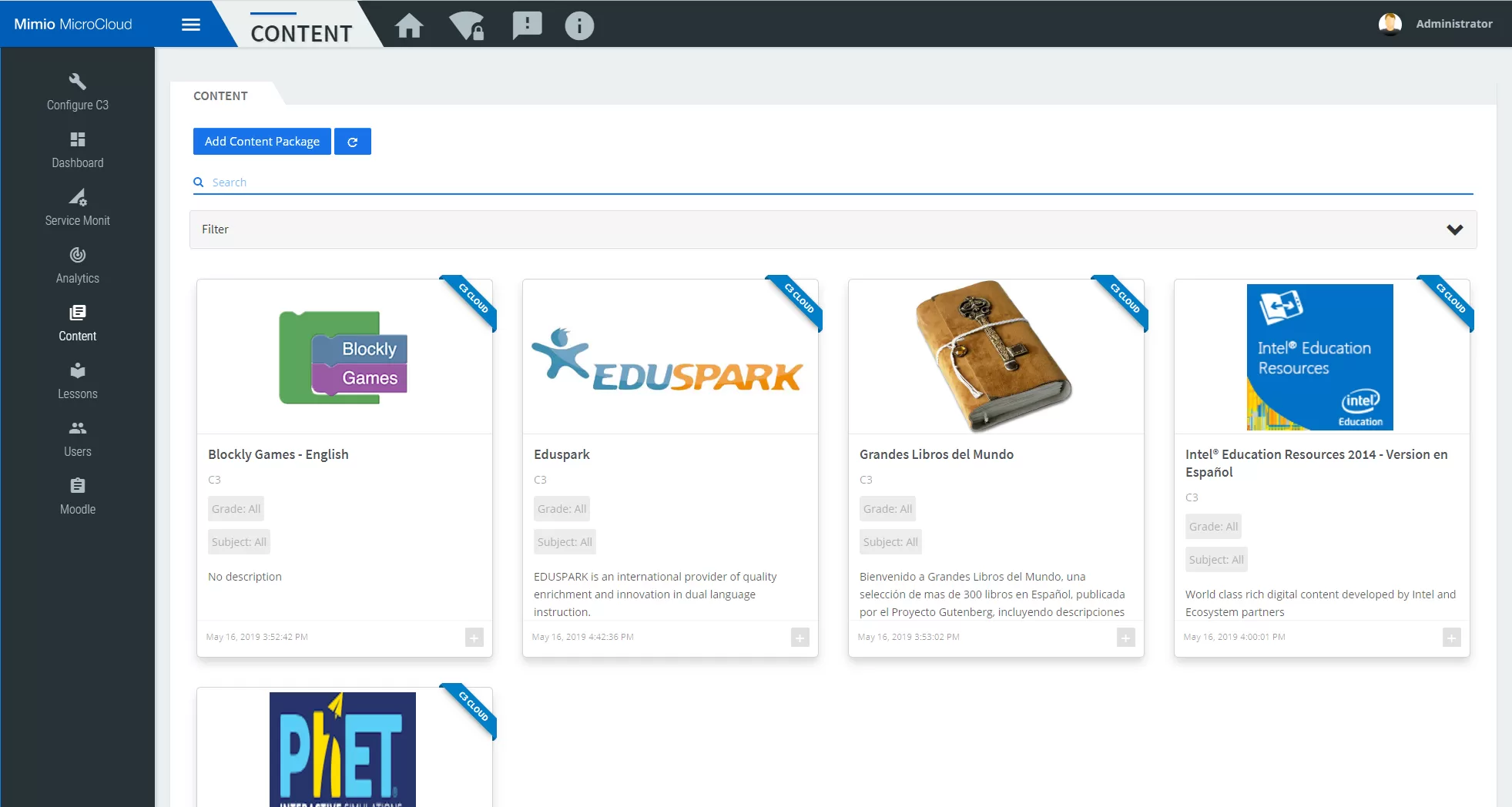Open the info circle icon
Image resolution: width=1512 pixels, height=807 pixels.
pos(579,25)
